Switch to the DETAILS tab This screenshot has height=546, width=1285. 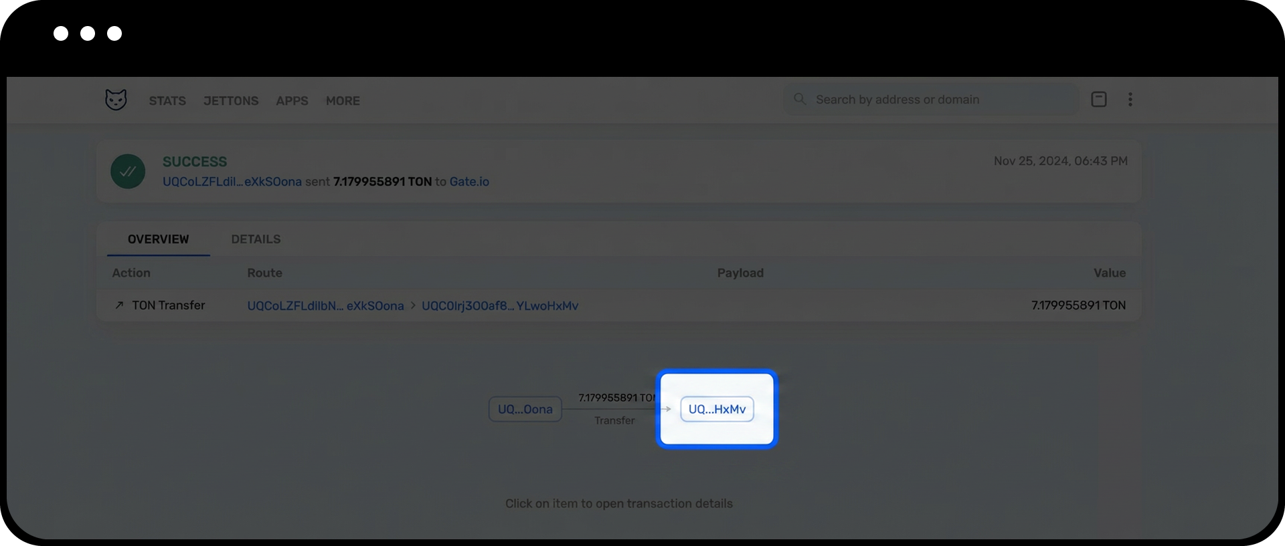click(x=256, y=239)
